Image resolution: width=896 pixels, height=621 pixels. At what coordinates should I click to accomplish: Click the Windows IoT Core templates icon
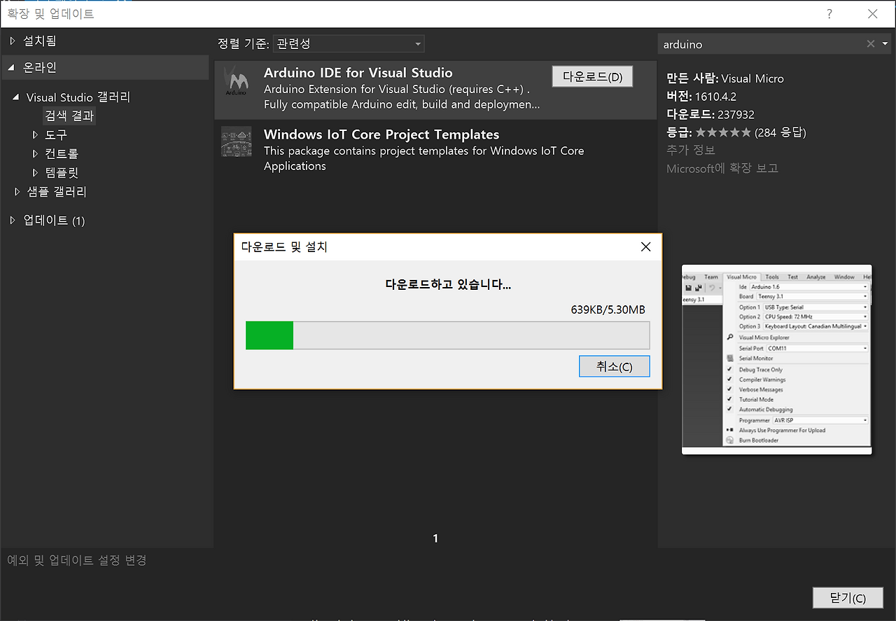(236, 141)
